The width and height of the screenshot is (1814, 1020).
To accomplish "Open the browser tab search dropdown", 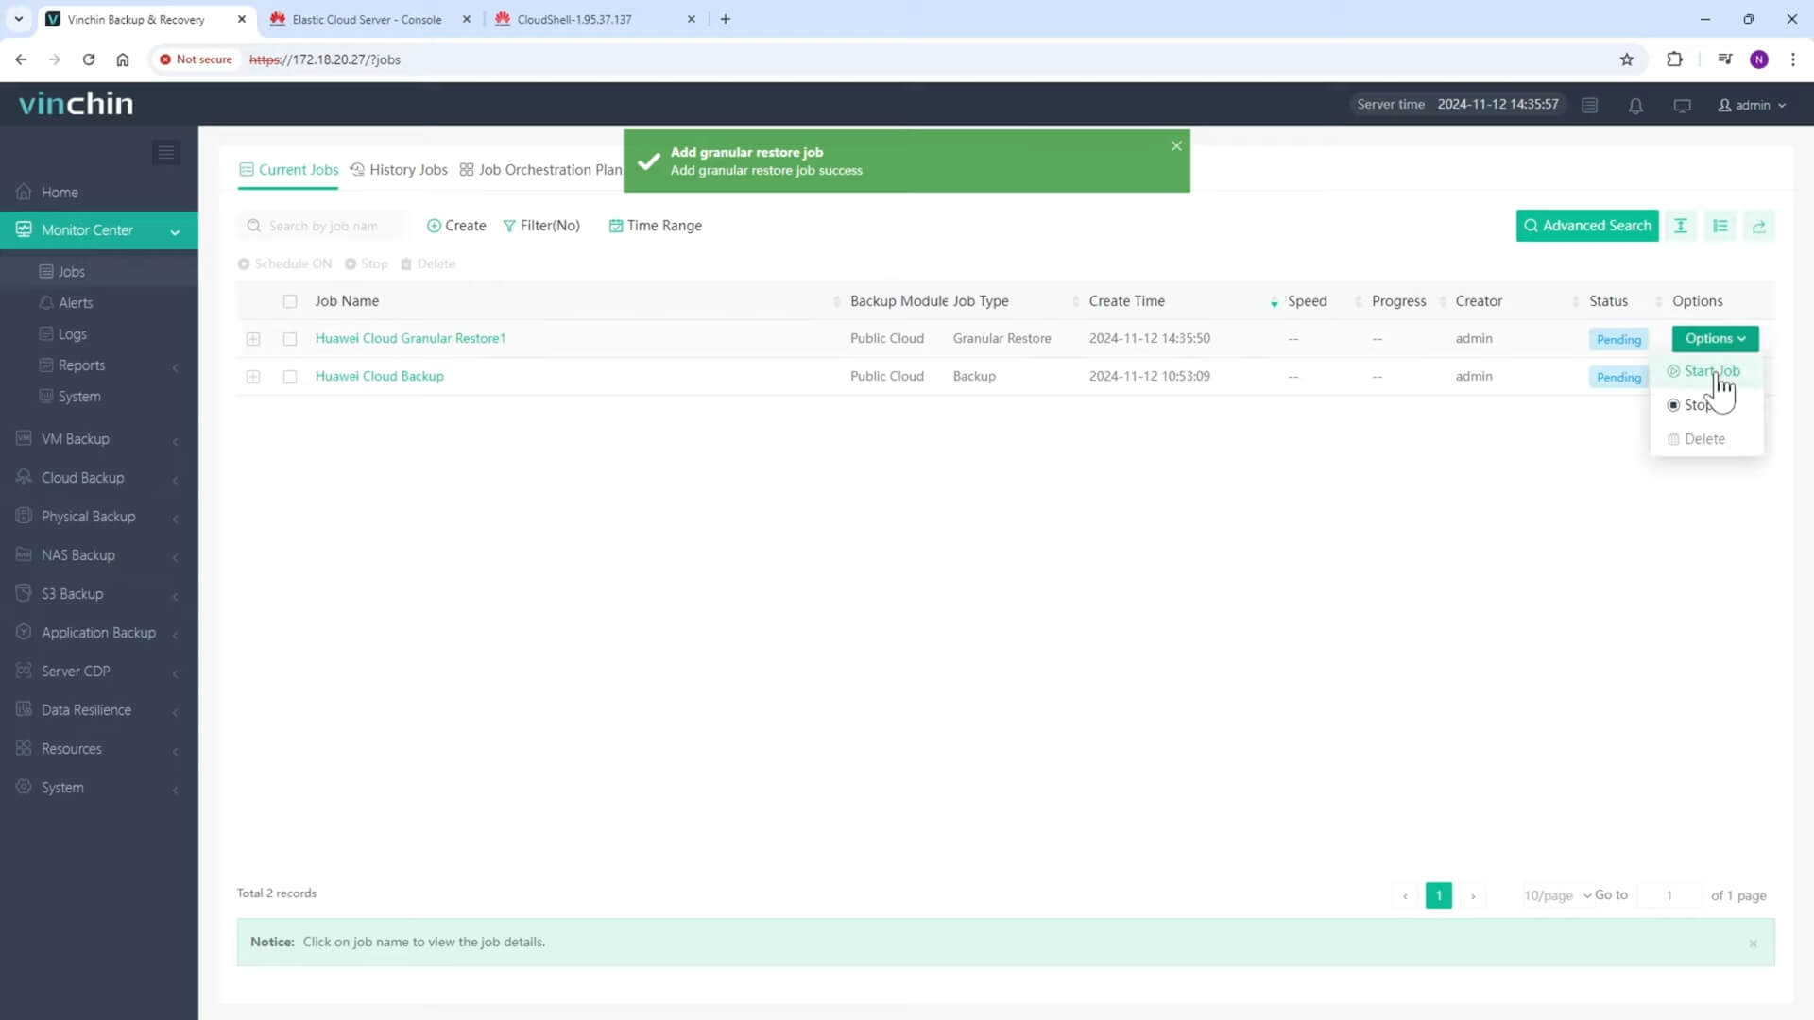I will tap(18, 19).
